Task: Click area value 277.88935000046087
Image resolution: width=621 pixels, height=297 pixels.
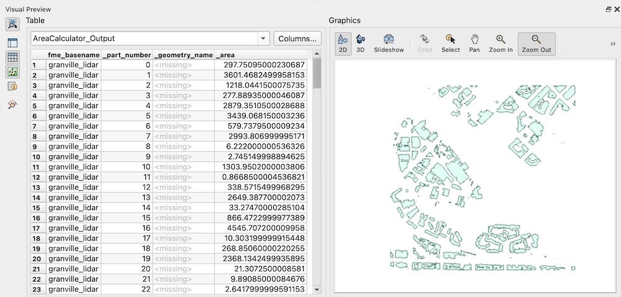Action: coord(264,96)
